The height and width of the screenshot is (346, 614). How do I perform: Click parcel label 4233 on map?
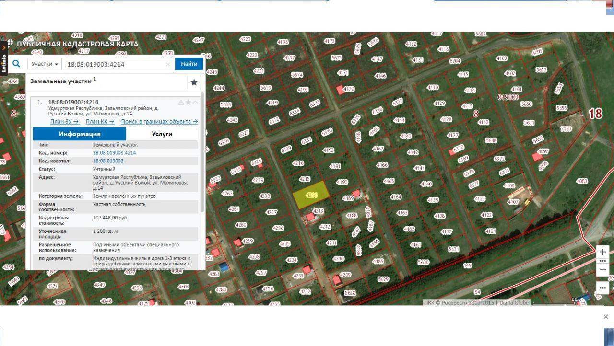298,276
